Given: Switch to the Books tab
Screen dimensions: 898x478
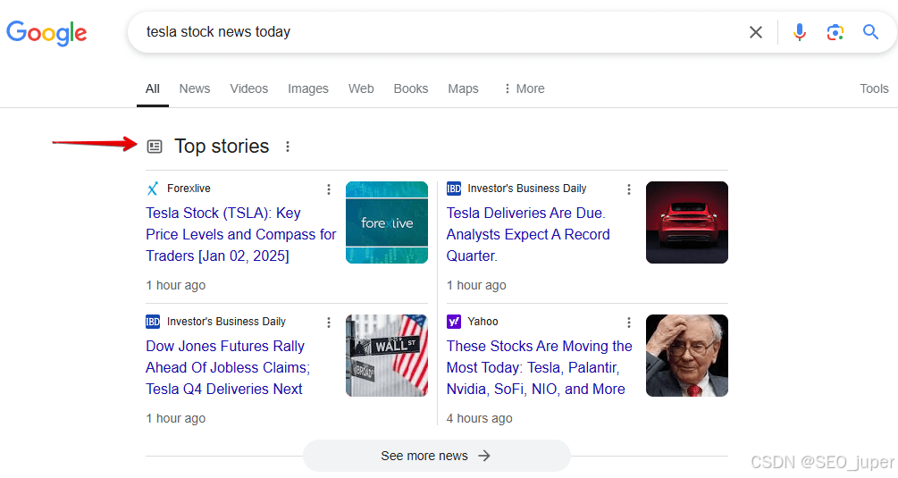Looking at the screenshot, I should click(411, 88).
